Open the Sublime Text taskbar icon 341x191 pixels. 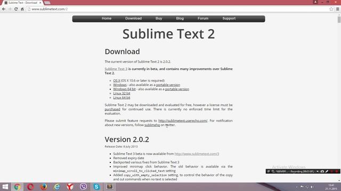[110, 187]
